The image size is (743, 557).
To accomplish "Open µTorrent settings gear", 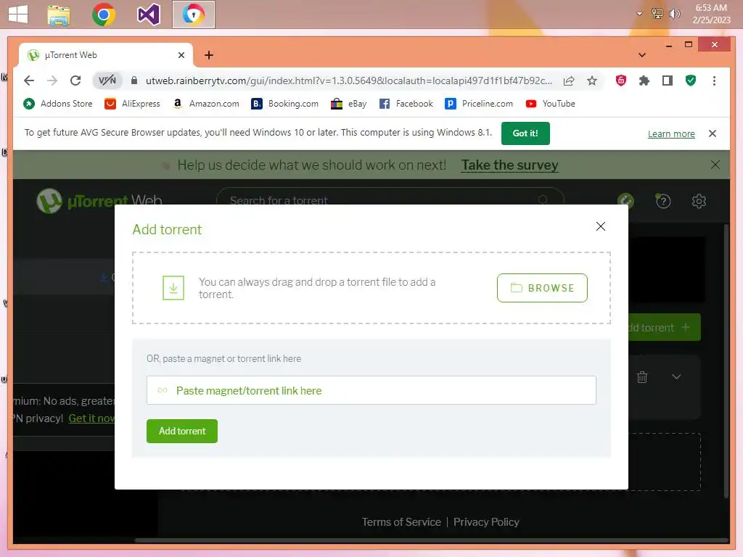I will point(699,202).
